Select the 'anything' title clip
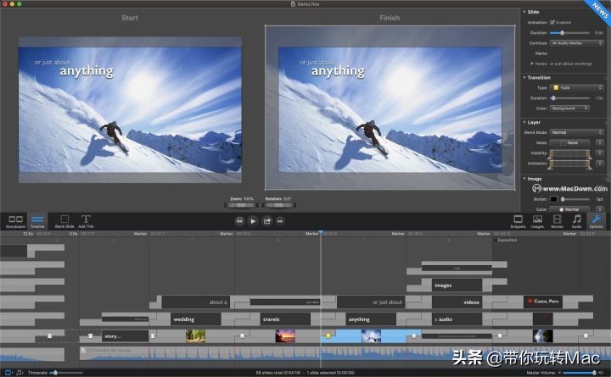This screenshot has width=611, height=377. (x=371, y=319)
